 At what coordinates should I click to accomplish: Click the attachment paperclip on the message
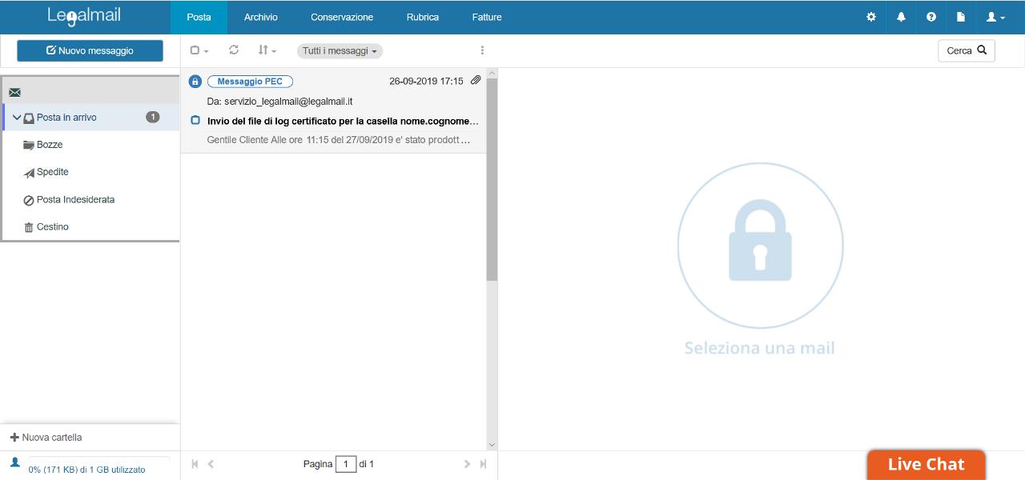point(476,81)
